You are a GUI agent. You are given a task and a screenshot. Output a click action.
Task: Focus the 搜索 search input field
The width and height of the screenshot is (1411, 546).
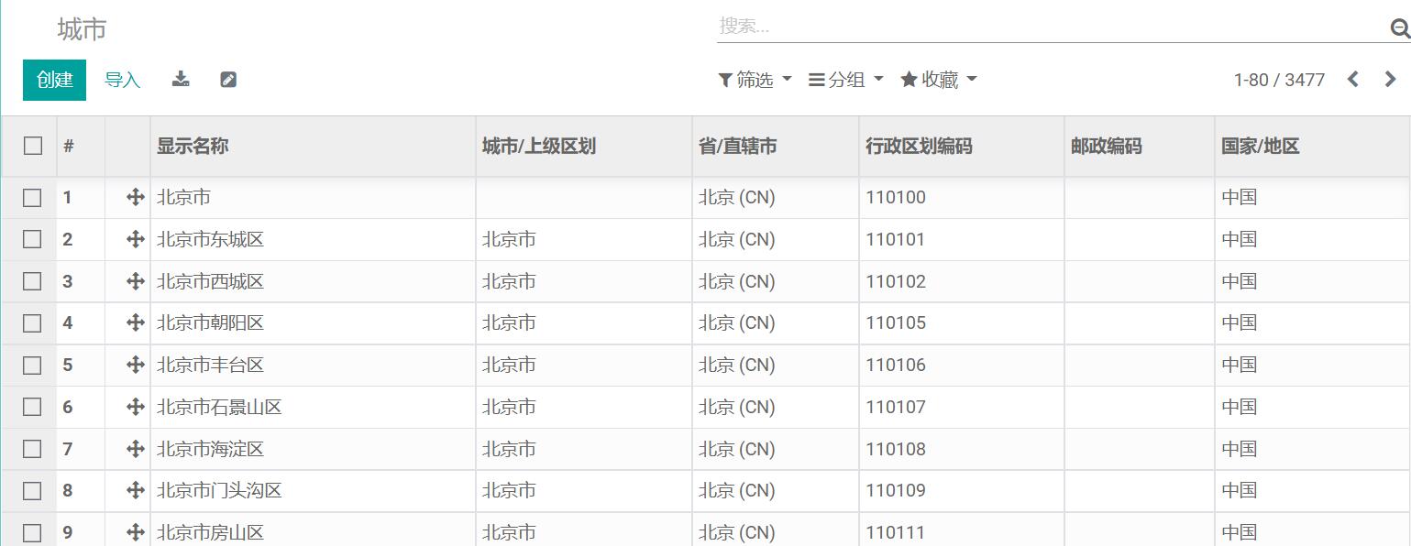pyautogui.click(x=1052, y=27)
